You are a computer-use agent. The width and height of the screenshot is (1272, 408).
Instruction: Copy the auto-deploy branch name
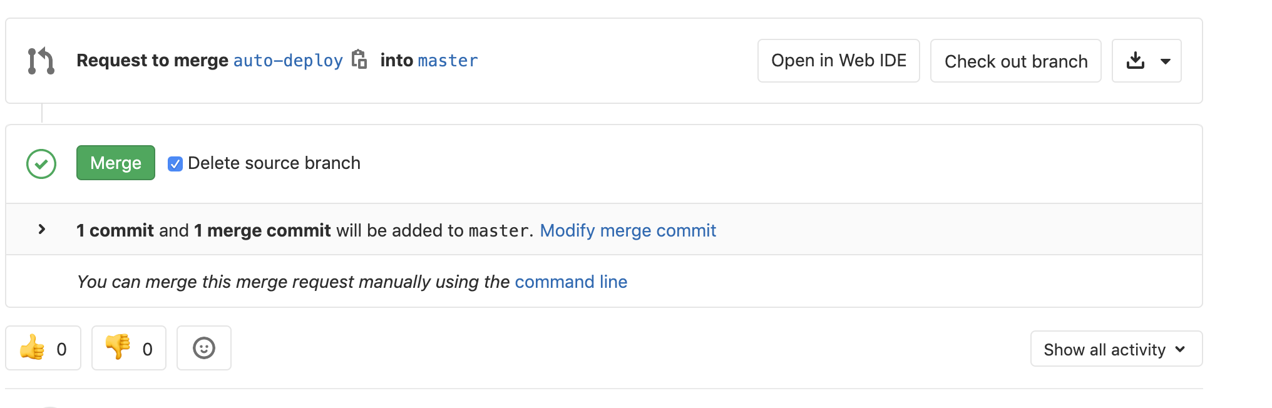[359, 59]
